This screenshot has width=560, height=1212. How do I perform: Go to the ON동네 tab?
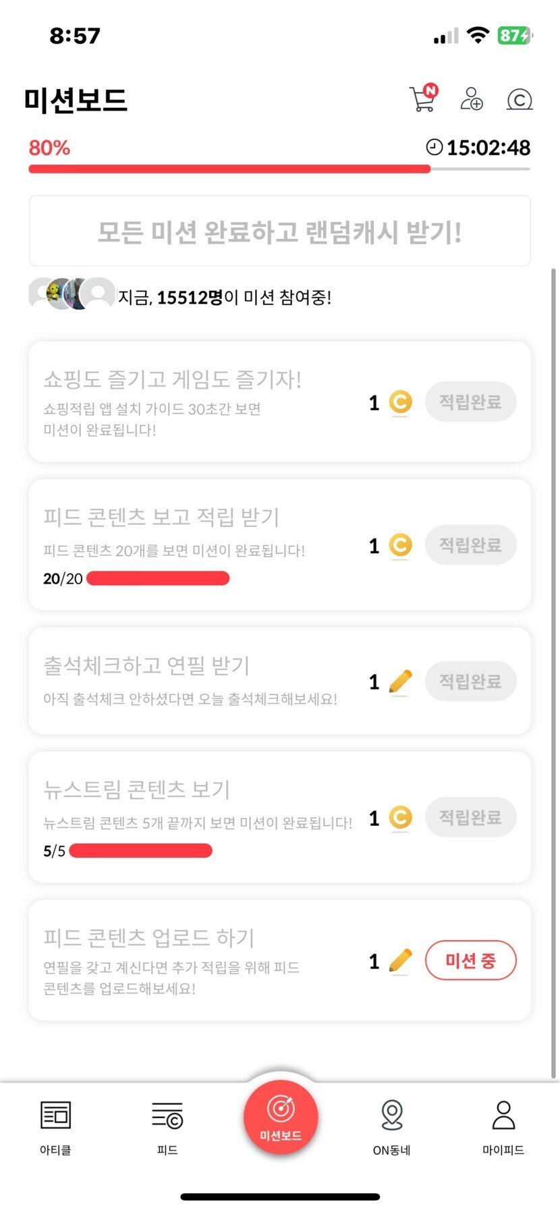point(392,1127)
